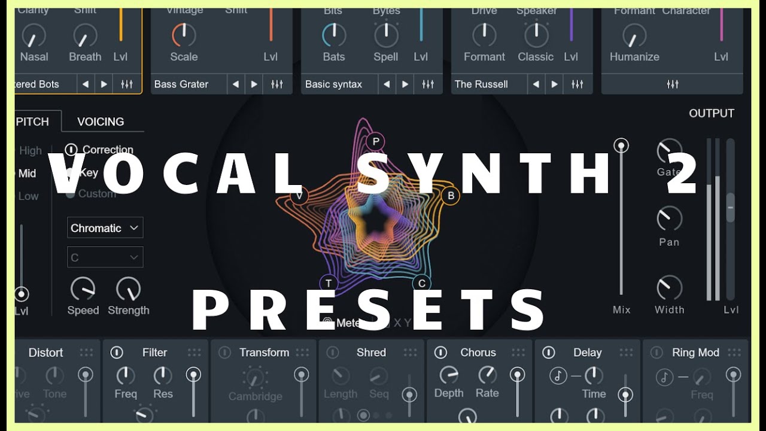Grab the Shred module drag handle dots
The width and height of the screenshot is (766, 431).
pyautogui.click(x=411, y=353)
